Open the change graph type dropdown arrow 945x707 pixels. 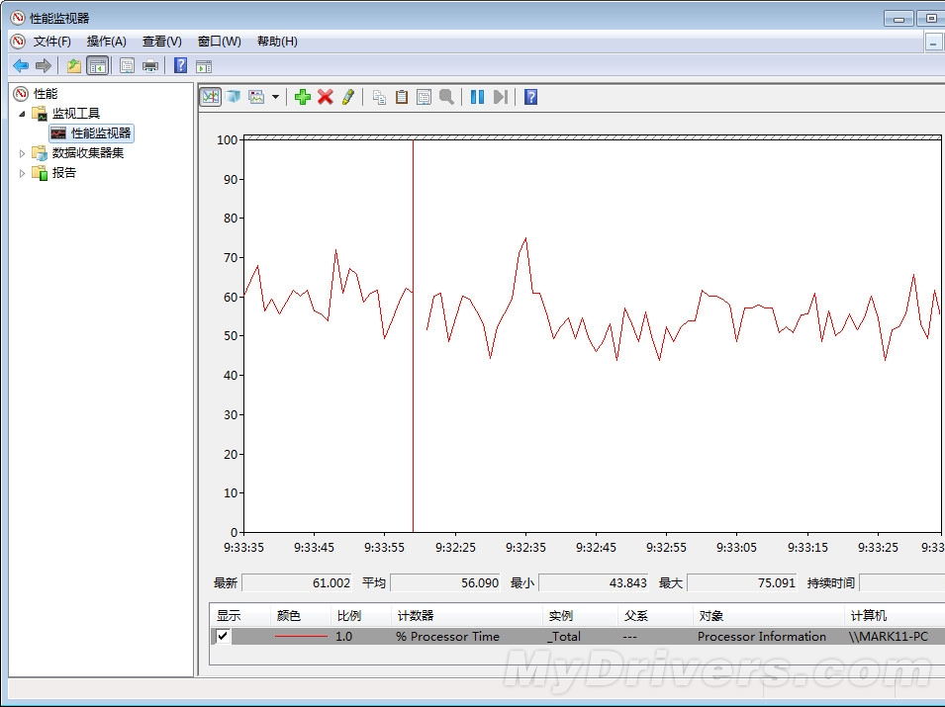[276, 97]
